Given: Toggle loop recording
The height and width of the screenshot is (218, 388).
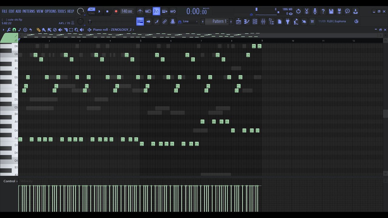Looking at the screenshot, I should point(173,12).
